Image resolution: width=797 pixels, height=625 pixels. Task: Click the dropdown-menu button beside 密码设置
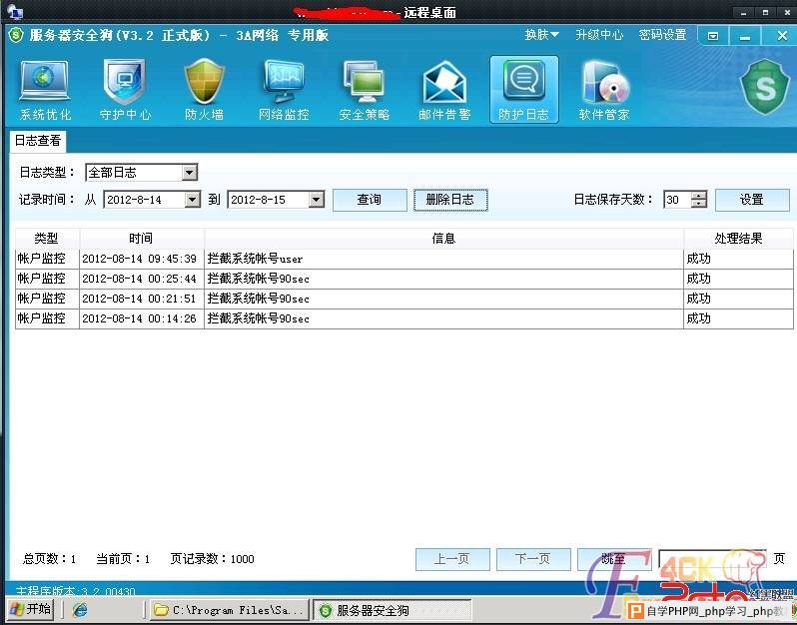pos(713,36)
